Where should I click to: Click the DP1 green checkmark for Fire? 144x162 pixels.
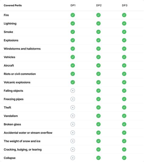coord(73,15)
